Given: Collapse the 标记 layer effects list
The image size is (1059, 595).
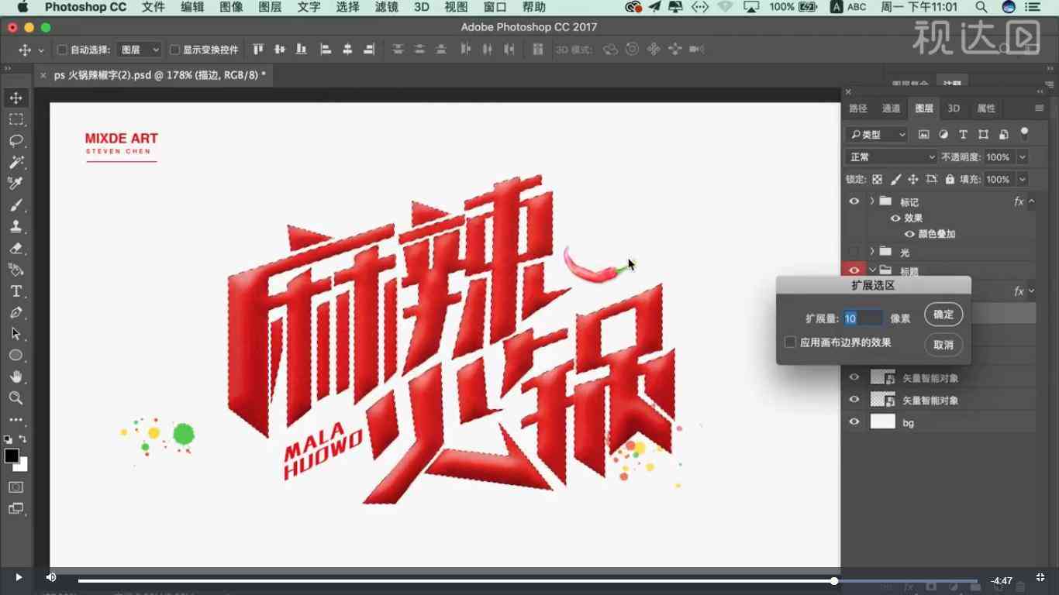Looking at the screenshot, I should click(x=1032, y=201).
